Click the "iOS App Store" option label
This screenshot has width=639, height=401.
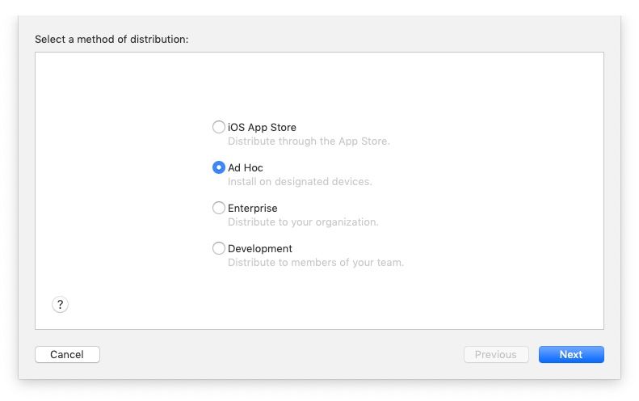click(262, 127)
